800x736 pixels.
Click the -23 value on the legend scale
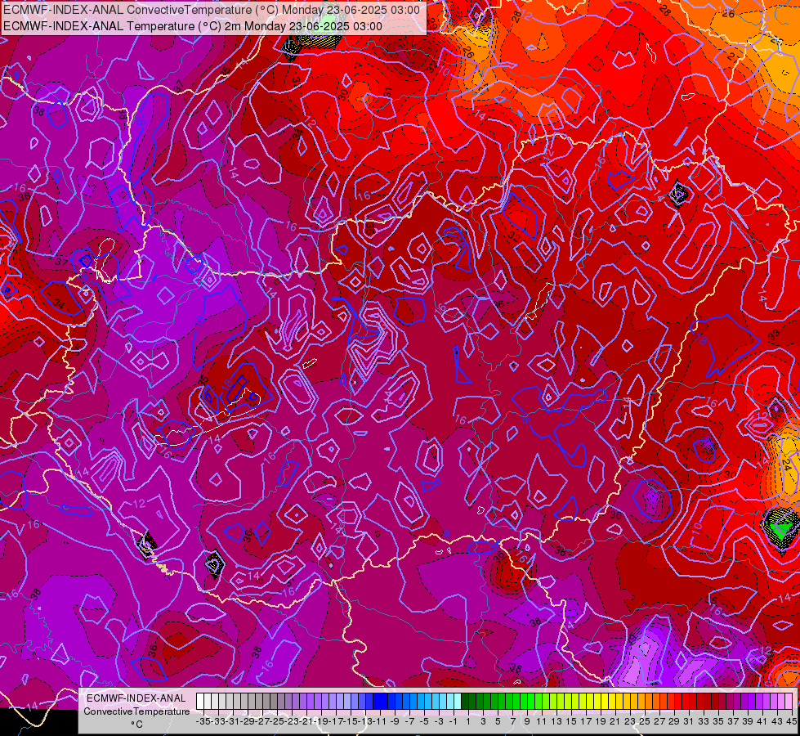[x=293, y=721]
